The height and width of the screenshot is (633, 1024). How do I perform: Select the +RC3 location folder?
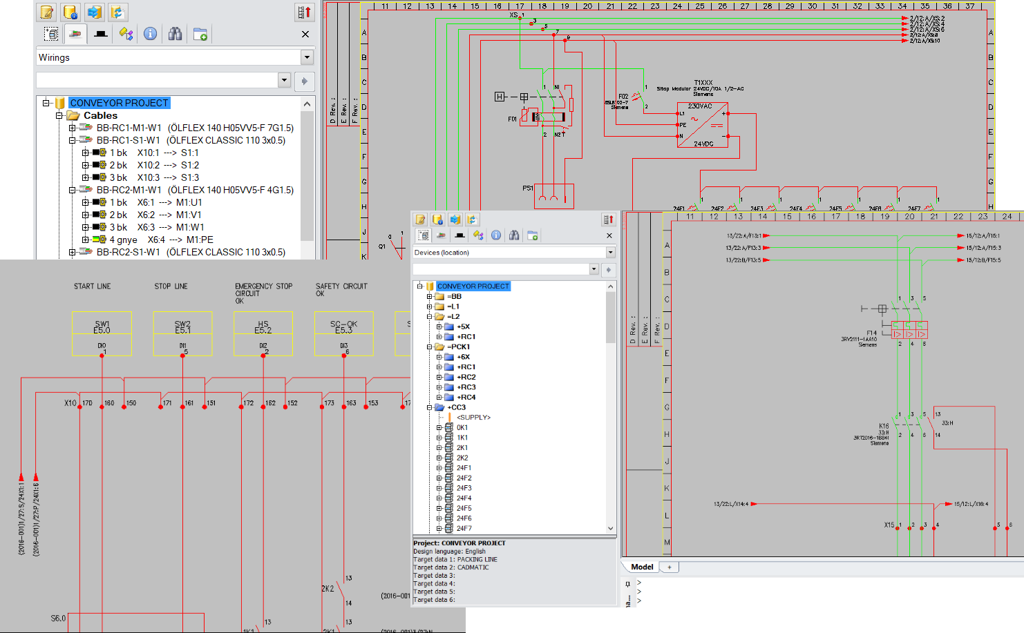coord(466,387)
